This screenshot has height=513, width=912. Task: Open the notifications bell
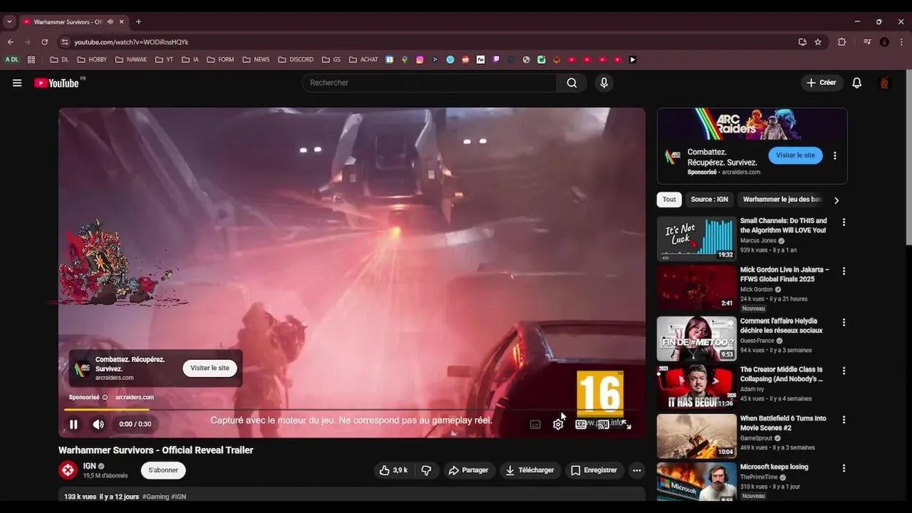point(856,83)
